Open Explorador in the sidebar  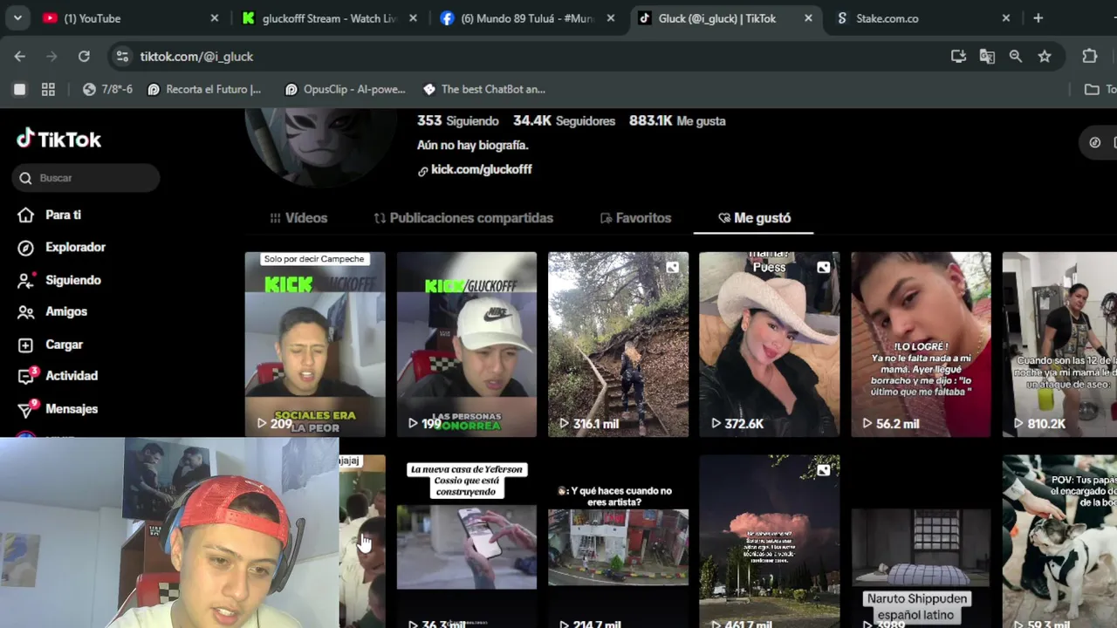63,247
